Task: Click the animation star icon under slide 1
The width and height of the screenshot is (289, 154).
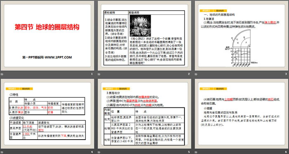Action: tap(2, 75)
